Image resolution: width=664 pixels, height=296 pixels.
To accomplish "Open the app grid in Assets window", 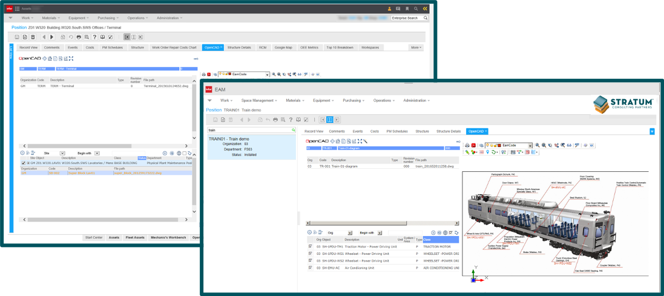I will click(x=18, y=8).
